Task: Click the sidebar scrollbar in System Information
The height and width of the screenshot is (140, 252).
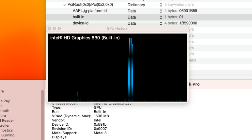Action: click(42, 115)
